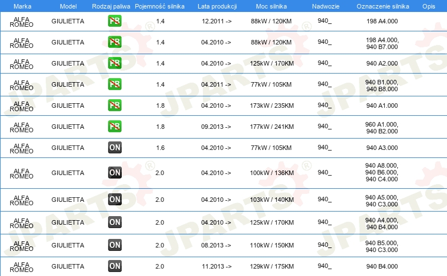Click the Model column header
Image resolution: width=447 pixels, height=276 pixels.
pos(68,6)
